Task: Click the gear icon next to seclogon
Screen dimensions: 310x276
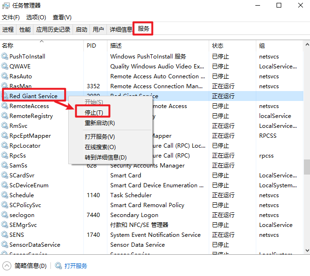Action: [x=5, y=215]
